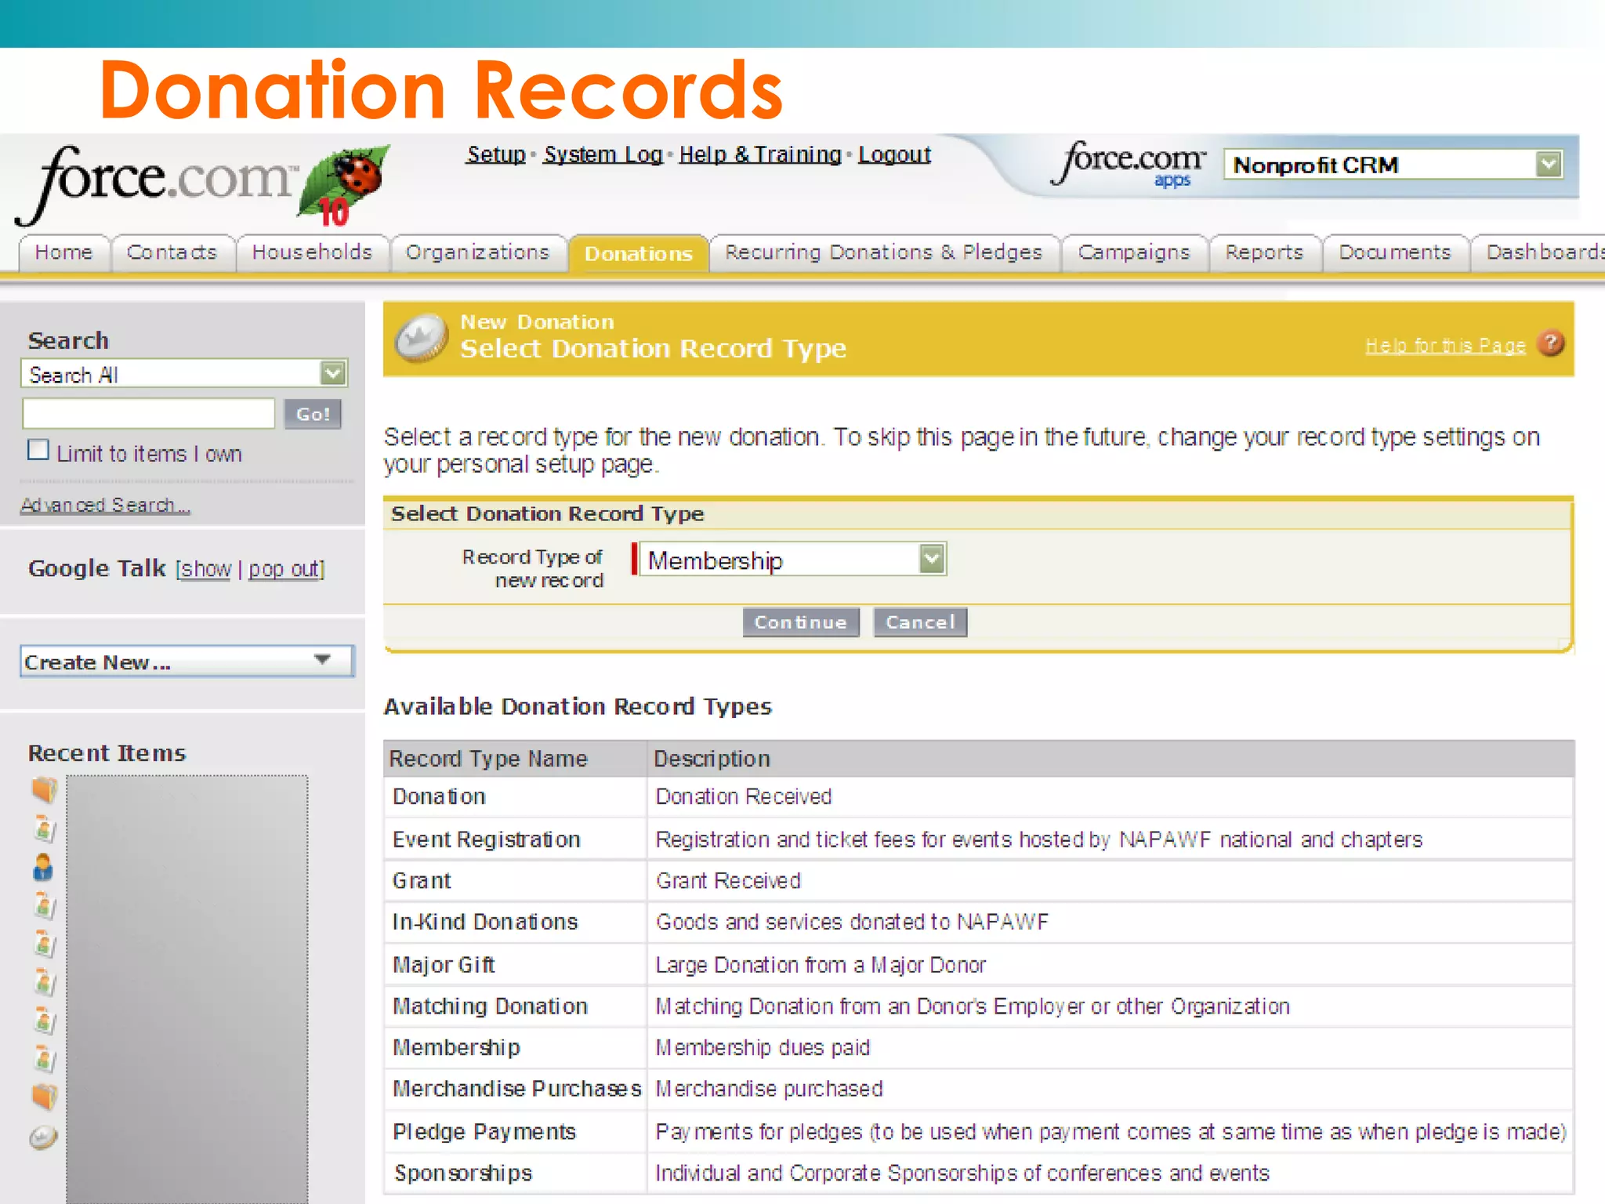Image resolution: width=1605 pixels, height=1204 pixels.
Task: Click the Cancel button
Action: point(920,622)
